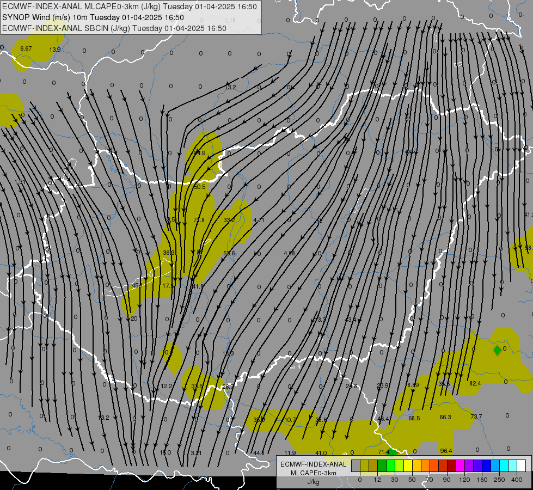
Task: Click the 66.3 grid value
Action: coord(445,417)
